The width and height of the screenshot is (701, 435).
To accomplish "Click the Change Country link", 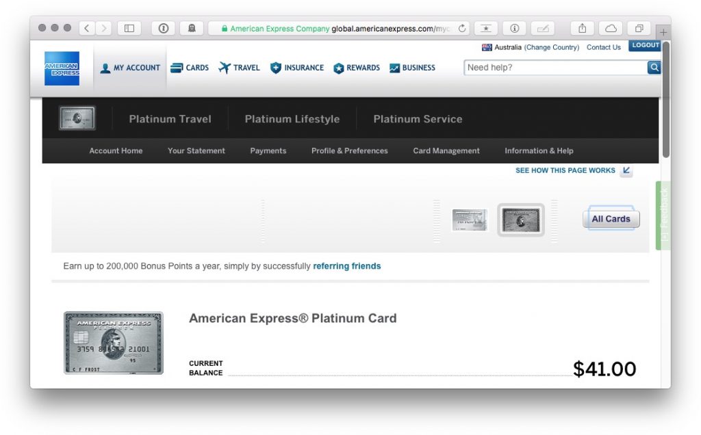I will coord(552,47).
